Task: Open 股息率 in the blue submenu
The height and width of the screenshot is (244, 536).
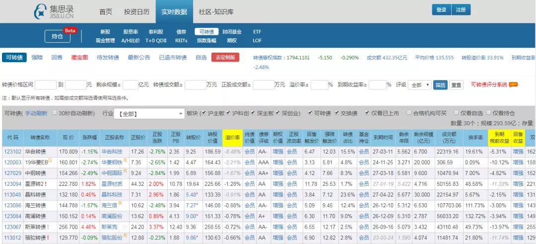Action: [131, 32]
